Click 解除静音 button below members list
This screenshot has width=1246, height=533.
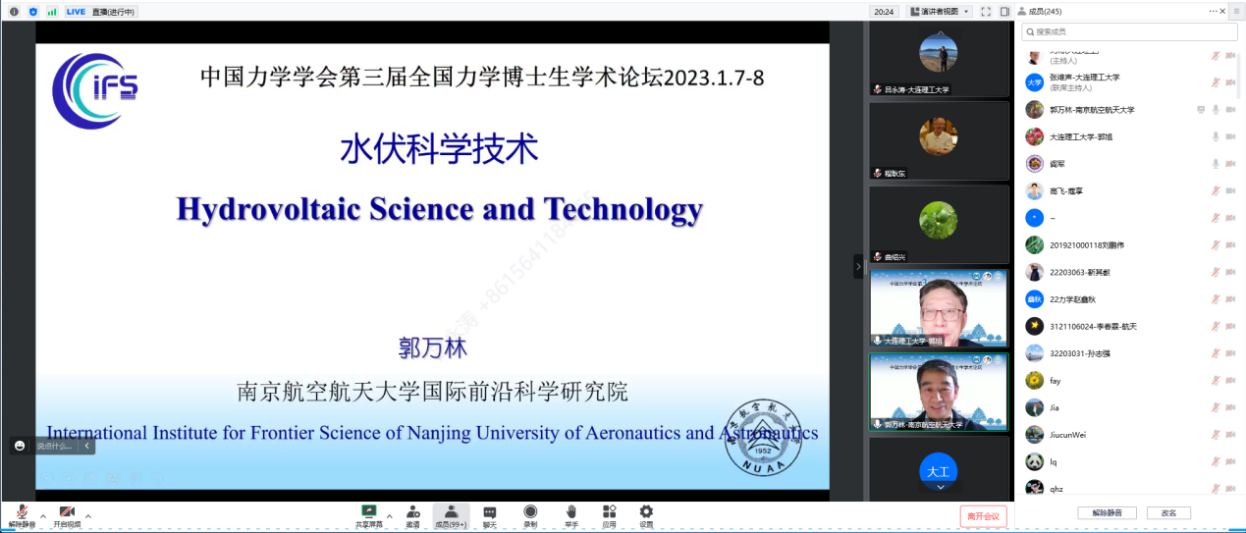[x=1107, y=513]
